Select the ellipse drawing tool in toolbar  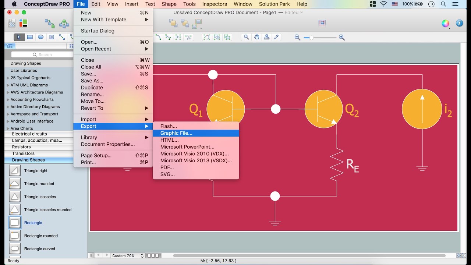coord(41,37)
